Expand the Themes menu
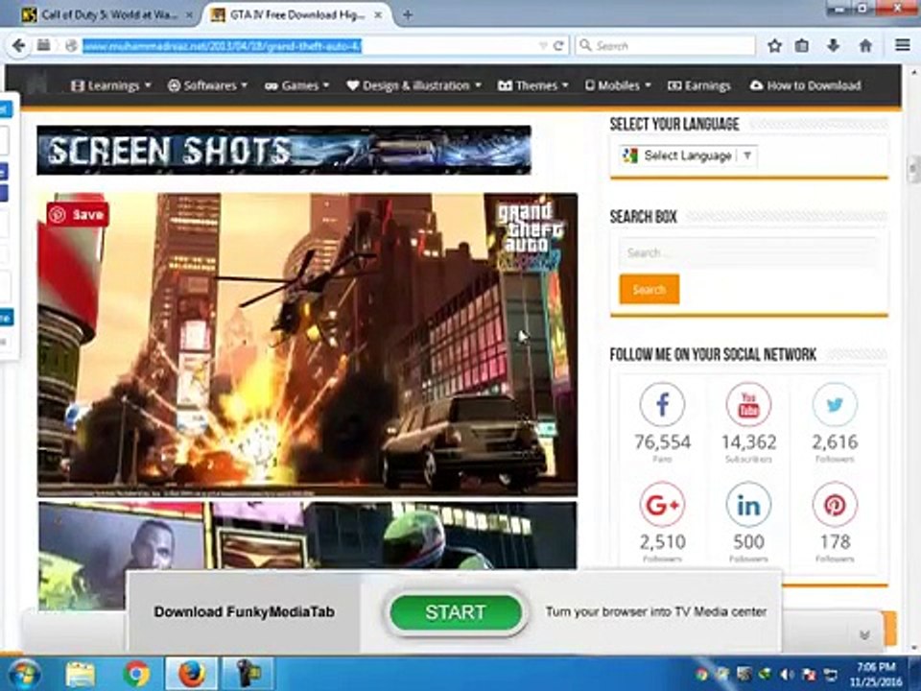Viewport: 921px width, 691px height. click(x=533, y=85)
